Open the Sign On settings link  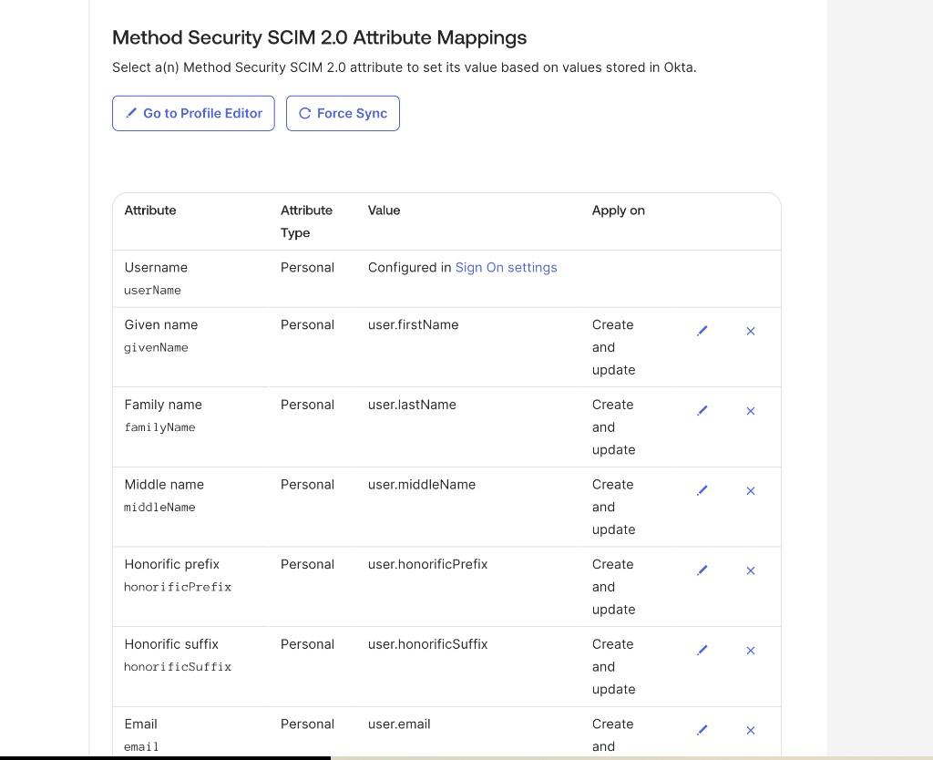coord(506,267)
